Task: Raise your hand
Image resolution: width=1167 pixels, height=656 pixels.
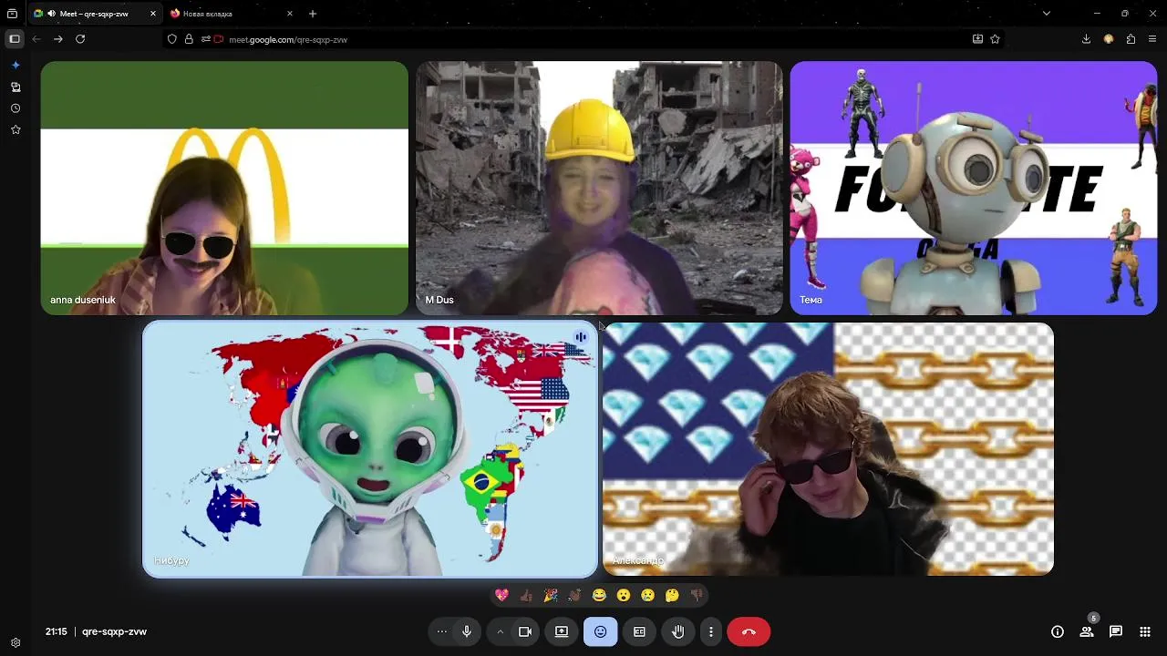Action: coord(678,631)
